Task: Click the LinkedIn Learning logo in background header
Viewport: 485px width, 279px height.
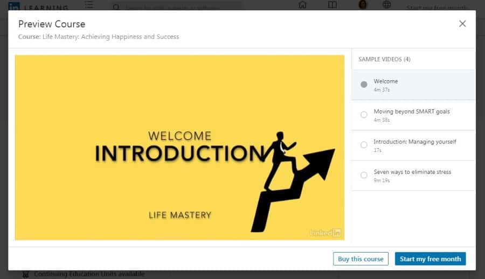Action: tap(38, 6)
